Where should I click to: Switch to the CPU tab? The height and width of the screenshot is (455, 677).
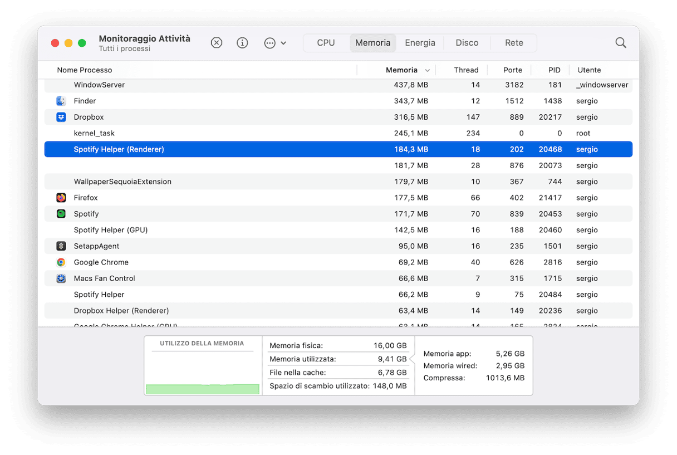point(326,43)
